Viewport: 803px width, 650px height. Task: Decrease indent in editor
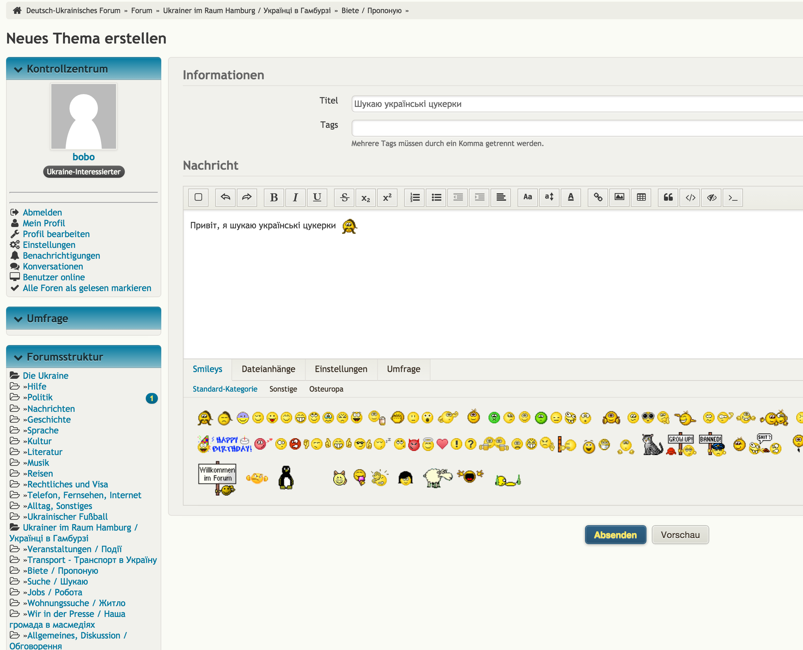458,197
